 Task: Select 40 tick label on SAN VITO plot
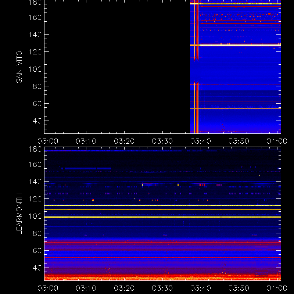pos(37,121)
